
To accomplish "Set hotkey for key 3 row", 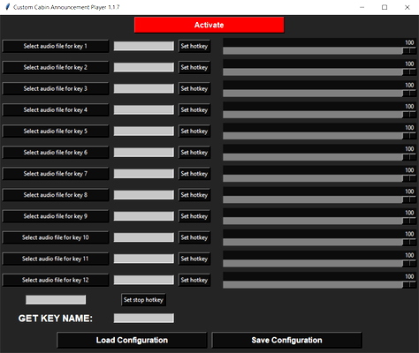I will click(x=194, y=88).
